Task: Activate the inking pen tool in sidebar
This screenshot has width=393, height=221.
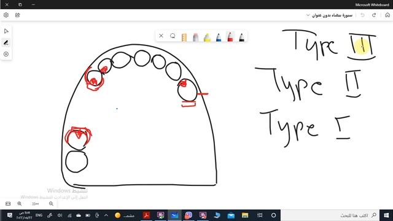Action: [x=6, y=43]
